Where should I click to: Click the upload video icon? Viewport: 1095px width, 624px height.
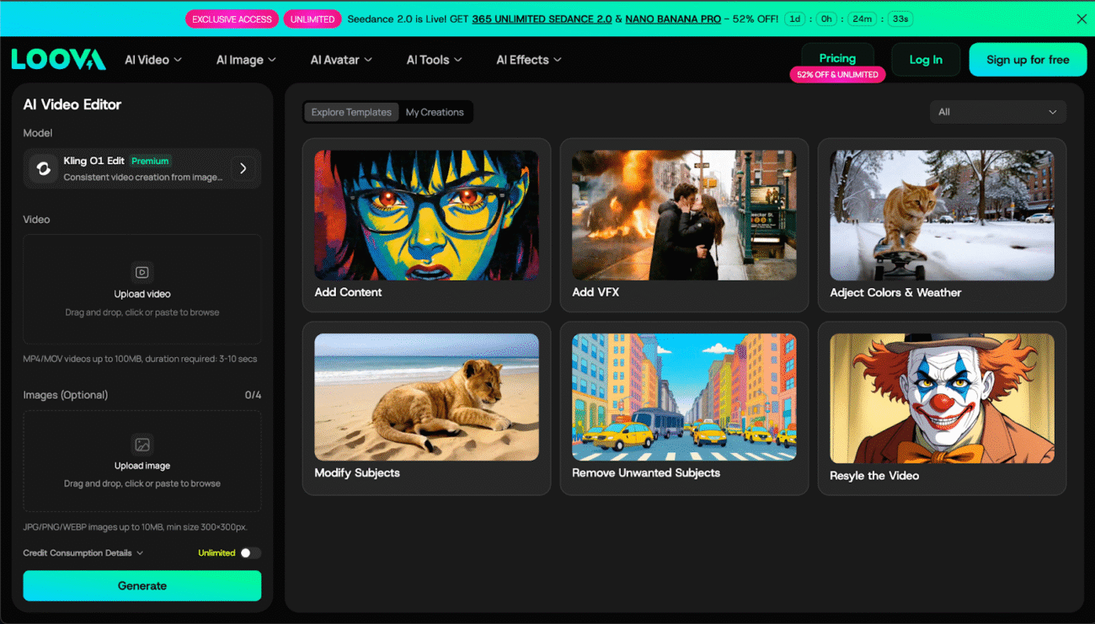pos(142,272)
